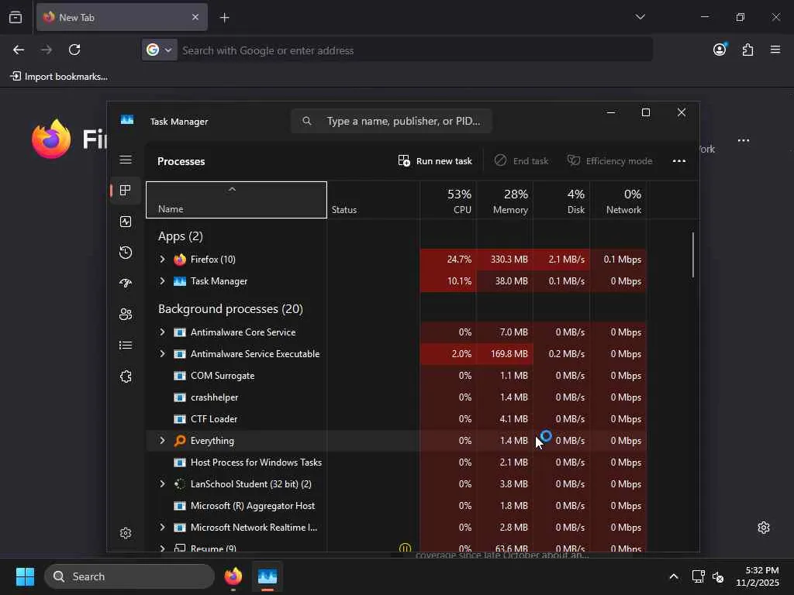Select Microsoft (R) Aggregator Host row
Screen dimensions: 794x595
coord(396,505)
